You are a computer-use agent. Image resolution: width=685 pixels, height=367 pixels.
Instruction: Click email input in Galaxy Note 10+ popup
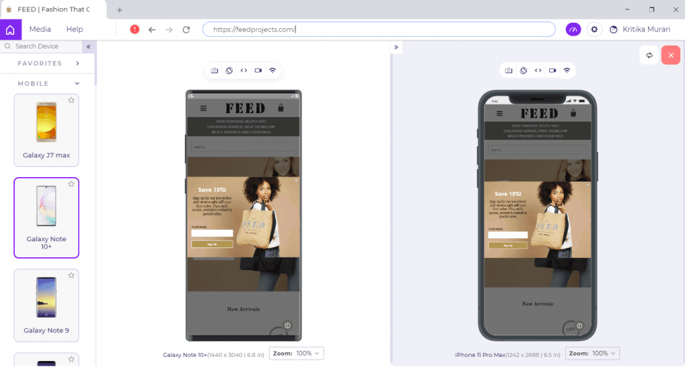pyautogui.click(x=212, y=233)
